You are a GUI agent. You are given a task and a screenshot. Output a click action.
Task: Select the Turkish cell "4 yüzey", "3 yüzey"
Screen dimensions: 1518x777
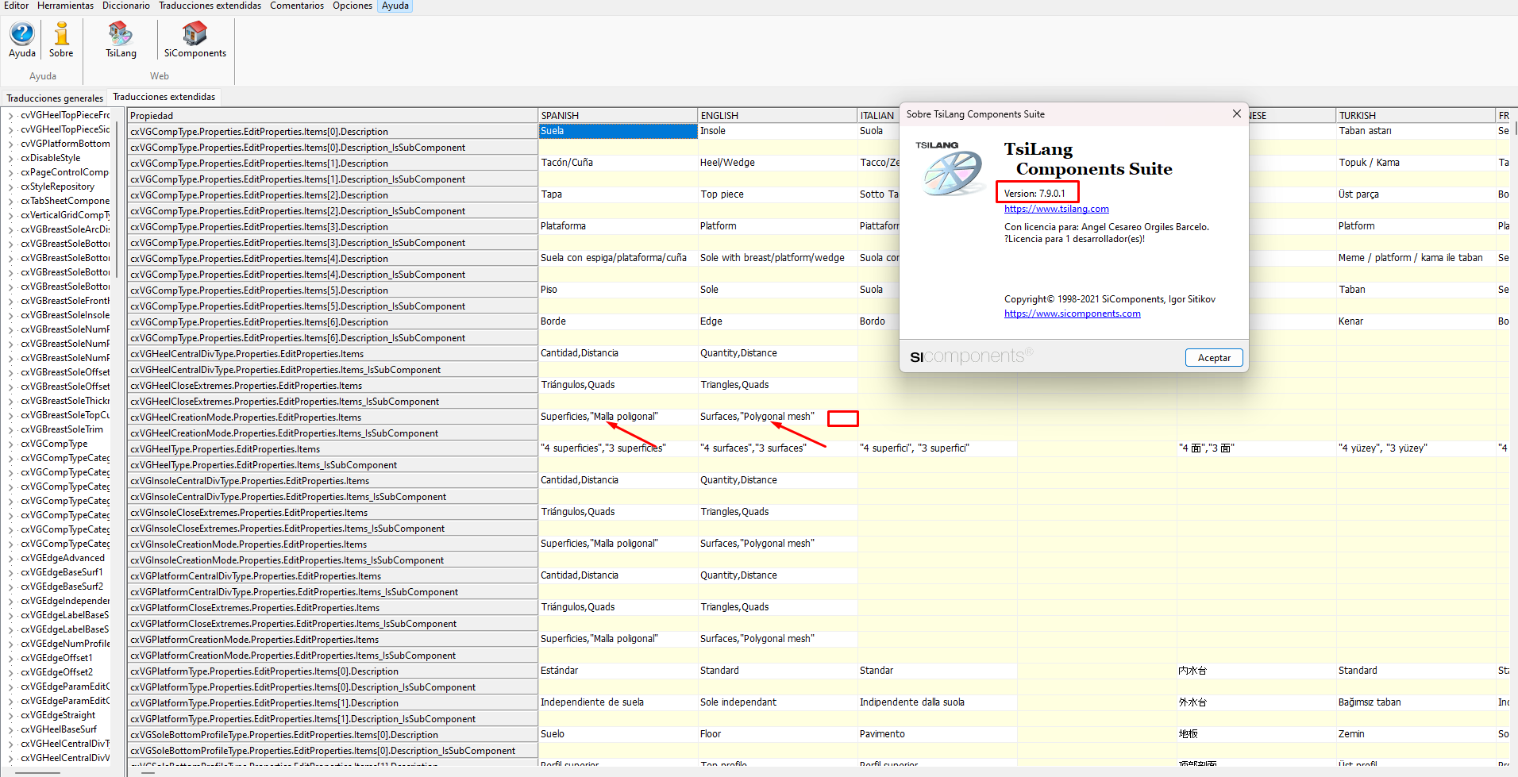(1416, 448)
